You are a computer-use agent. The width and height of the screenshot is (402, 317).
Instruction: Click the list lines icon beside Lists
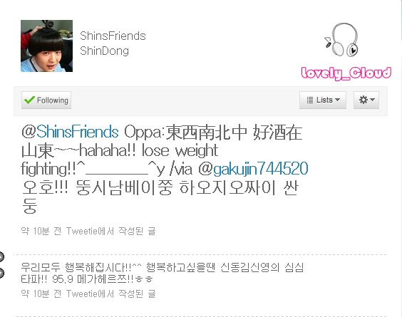(x=310, y=100)
